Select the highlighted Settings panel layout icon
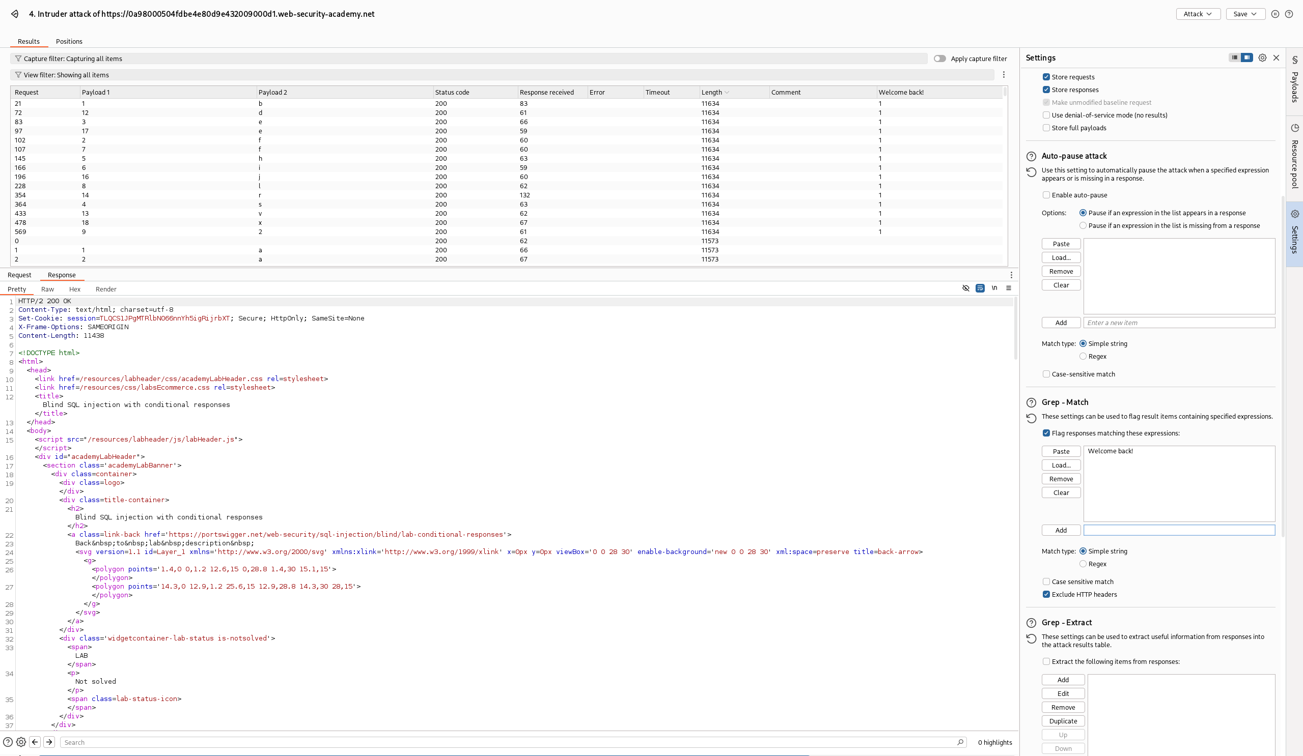The image size is (1303, 756). click(x=1247, y=57)
